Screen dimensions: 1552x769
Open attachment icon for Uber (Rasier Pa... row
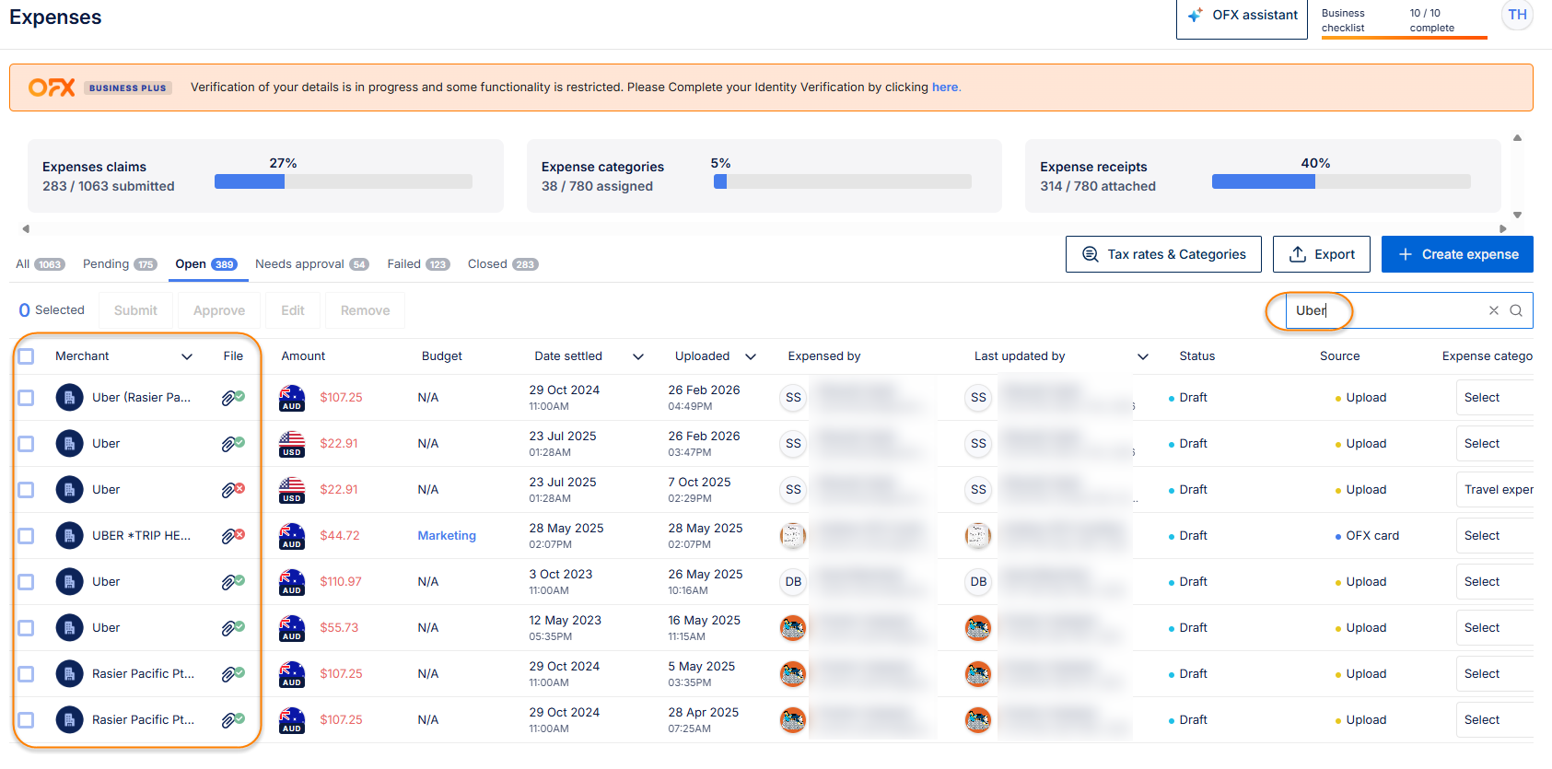(x=233, y=398)
